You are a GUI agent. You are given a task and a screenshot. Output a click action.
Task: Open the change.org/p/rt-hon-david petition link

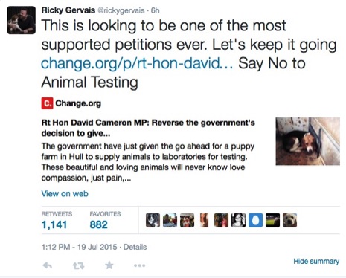point(137,63)
